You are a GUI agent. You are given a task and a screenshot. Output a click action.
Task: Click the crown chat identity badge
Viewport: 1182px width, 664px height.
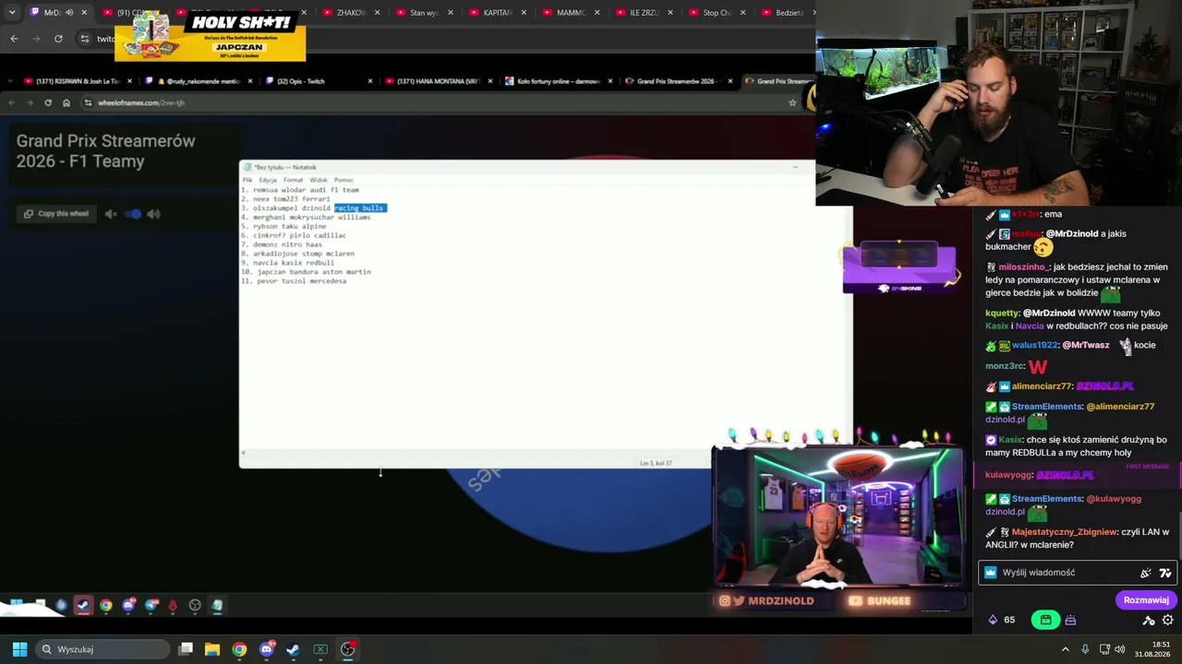pyautogui.click(x=991, y=573)
